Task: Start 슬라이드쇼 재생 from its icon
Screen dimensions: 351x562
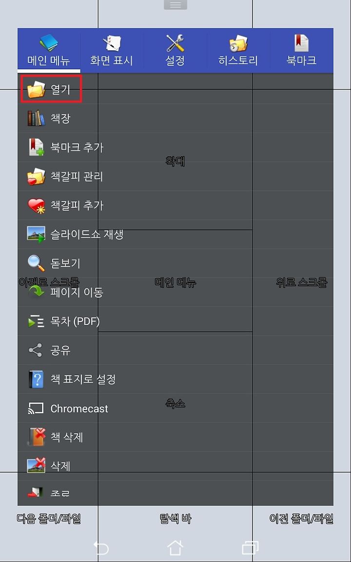Action: [36, 234]
